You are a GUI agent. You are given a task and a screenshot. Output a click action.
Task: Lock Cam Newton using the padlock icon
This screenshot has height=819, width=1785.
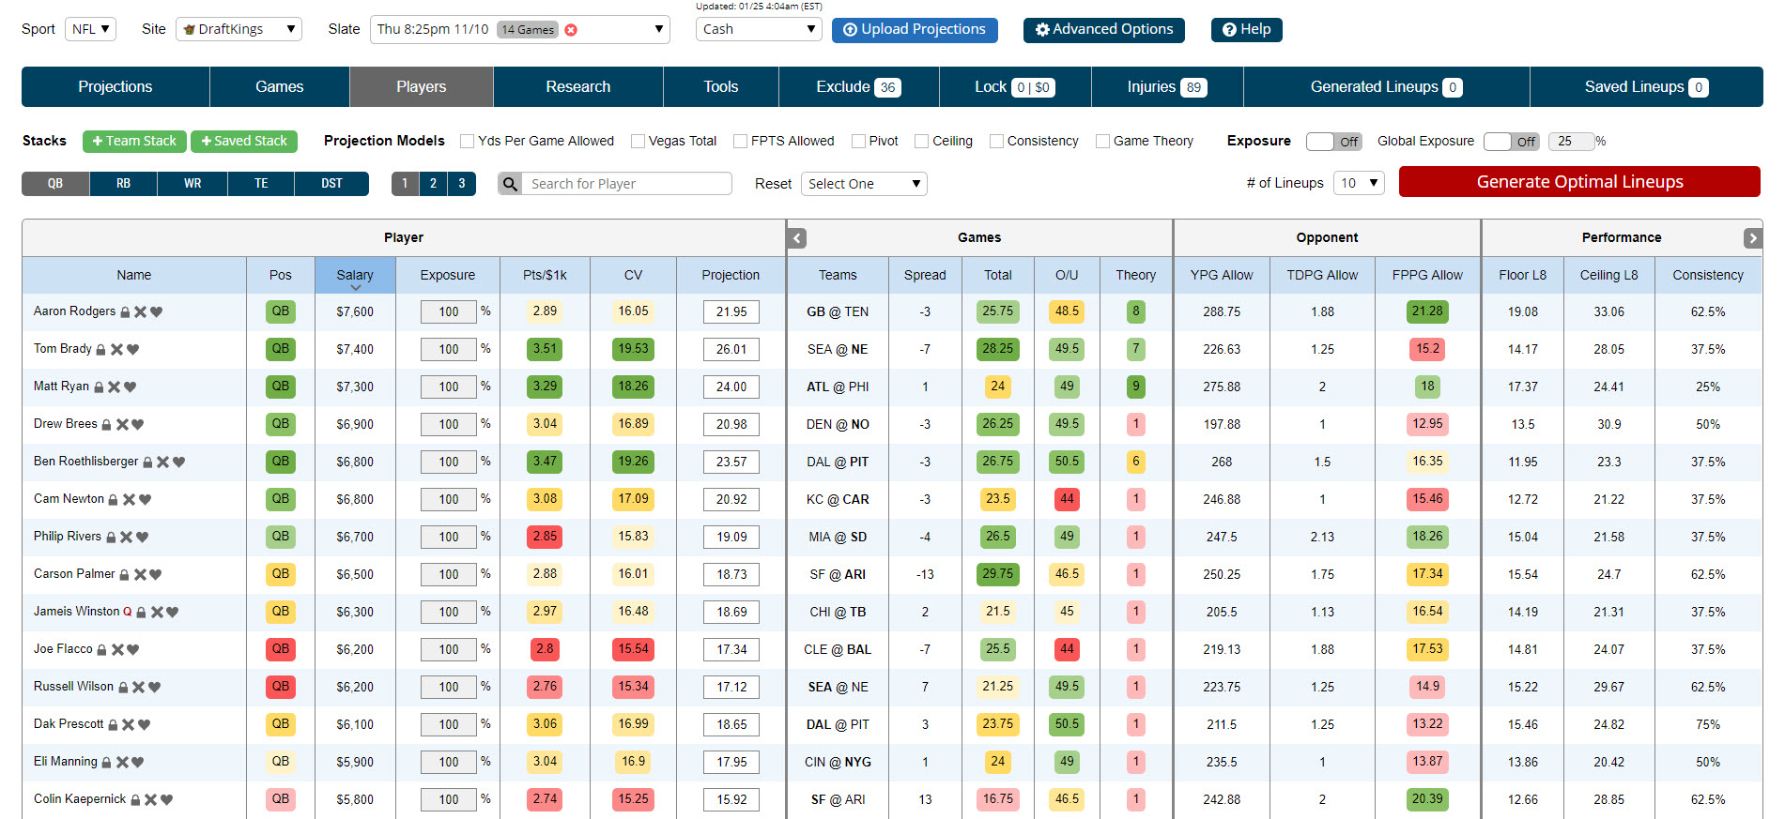(x=114, y=500)
